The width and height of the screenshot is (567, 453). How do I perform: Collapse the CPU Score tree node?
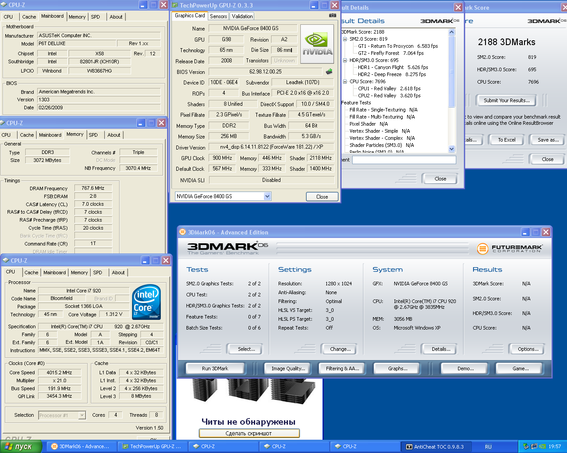click(345, 81)
